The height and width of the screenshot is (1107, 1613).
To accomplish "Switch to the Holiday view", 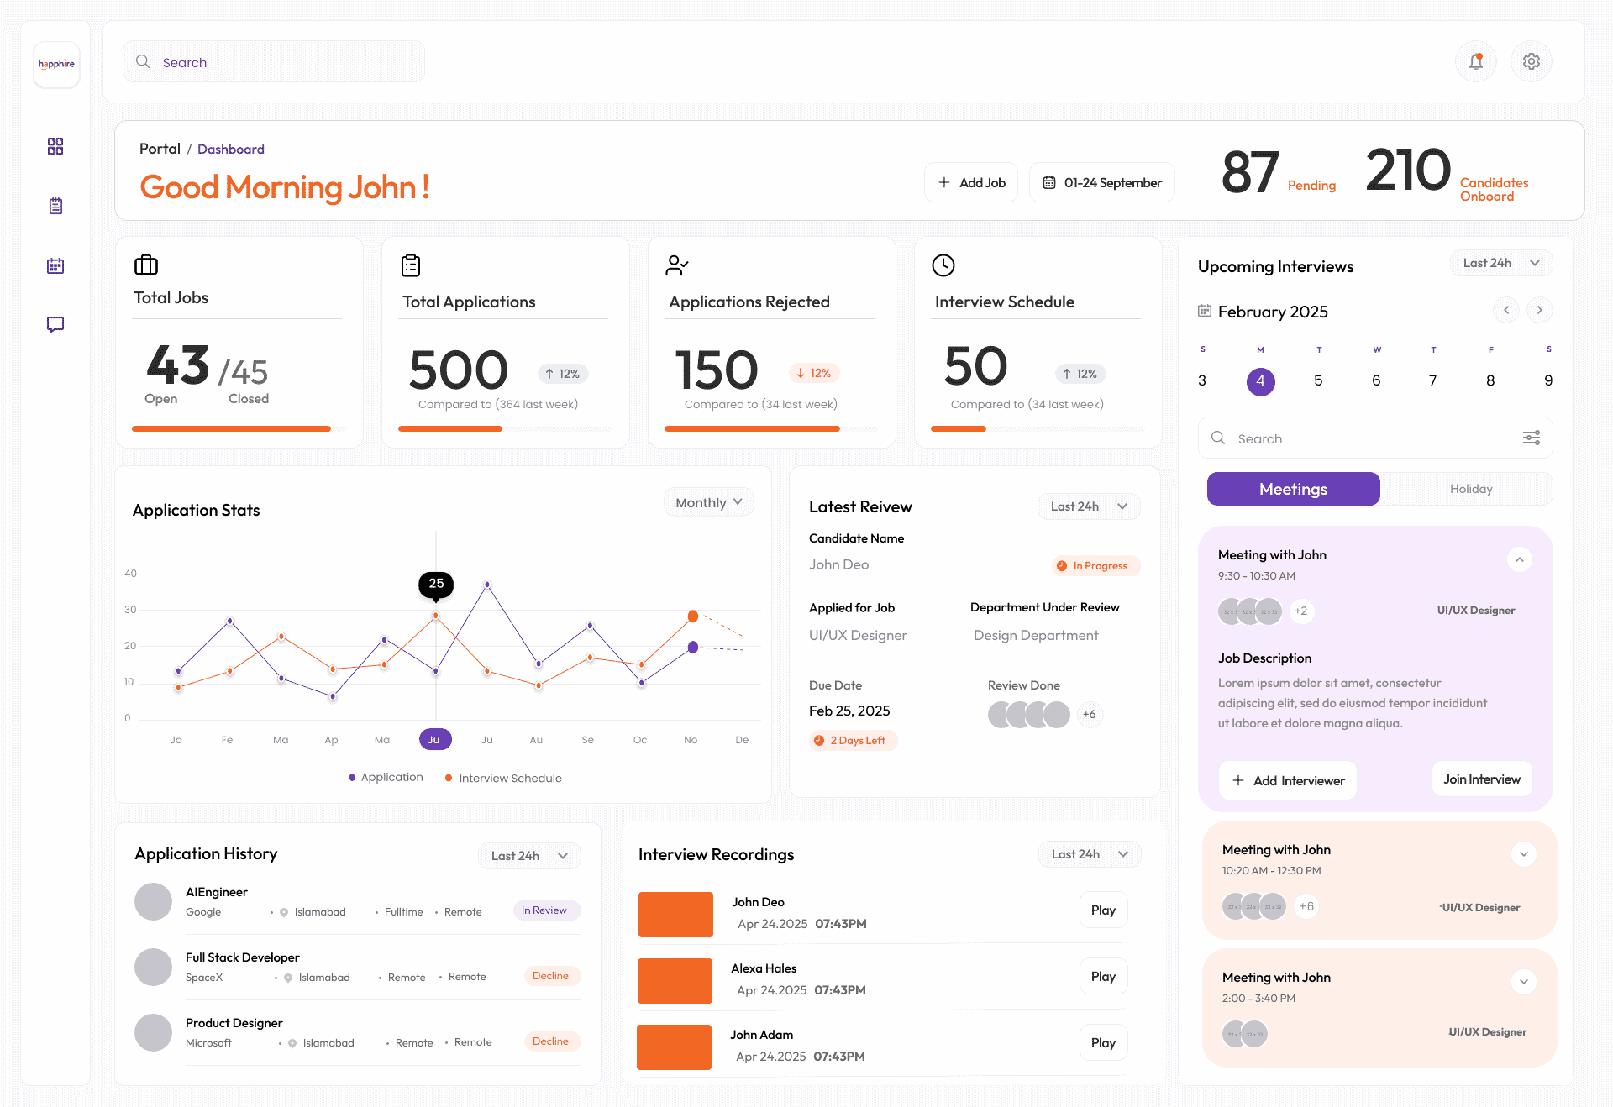I will click(1471, 489).
